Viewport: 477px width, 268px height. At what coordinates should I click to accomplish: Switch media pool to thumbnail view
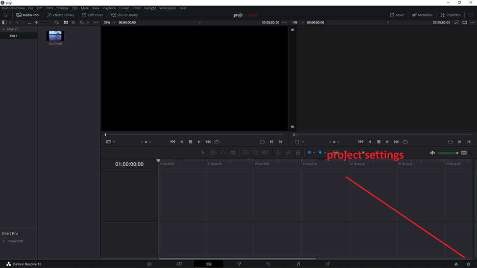coord(66,22)
